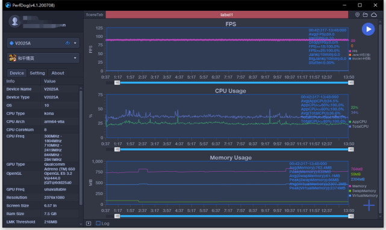Click the GPU Freq unavailable value
The height and width of the screenshot is (230, 386).
[x=55, y=189]
